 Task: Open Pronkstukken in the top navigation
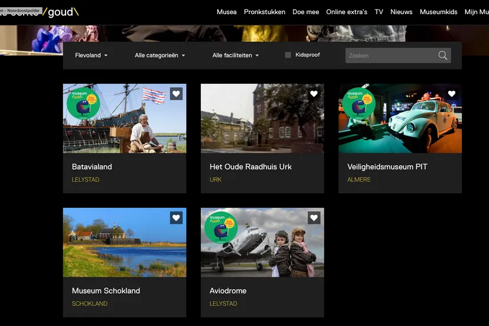(x=265, y=12)
